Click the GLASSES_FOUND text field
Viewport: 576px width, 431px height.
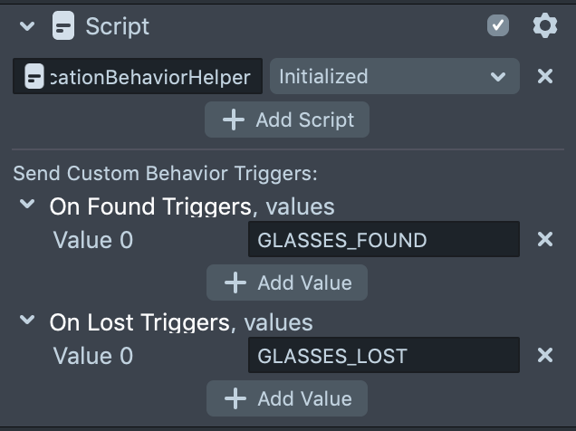[x=383, y=240]
